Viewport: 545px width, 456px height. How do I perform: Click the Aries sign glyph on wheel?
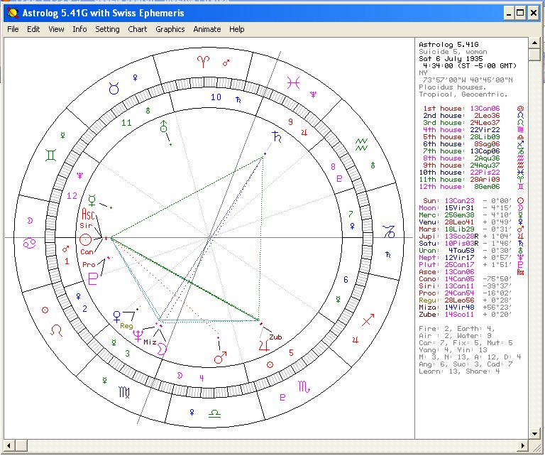pos(204,62)
